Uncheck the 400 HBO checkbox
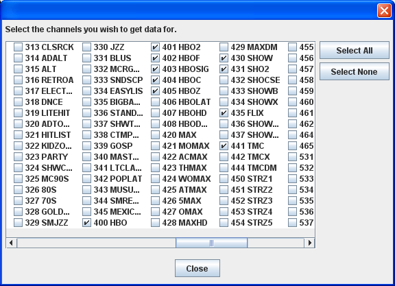This screenshot has height=286, width=395. (x=86, y=223)
